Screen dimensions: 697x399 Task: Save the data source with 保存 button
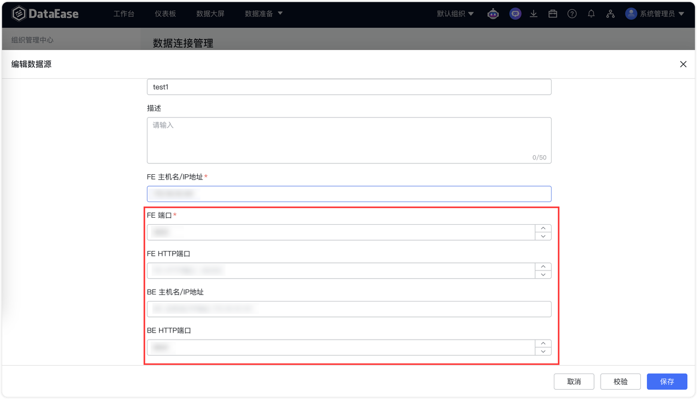tap(667, 381)
